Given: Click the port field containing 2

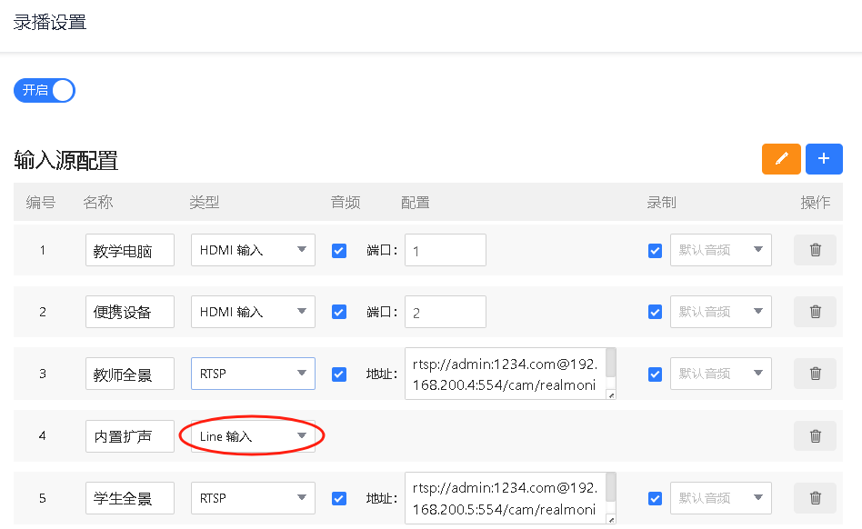Looking at the screenshot, I should [x=445, y=312].
